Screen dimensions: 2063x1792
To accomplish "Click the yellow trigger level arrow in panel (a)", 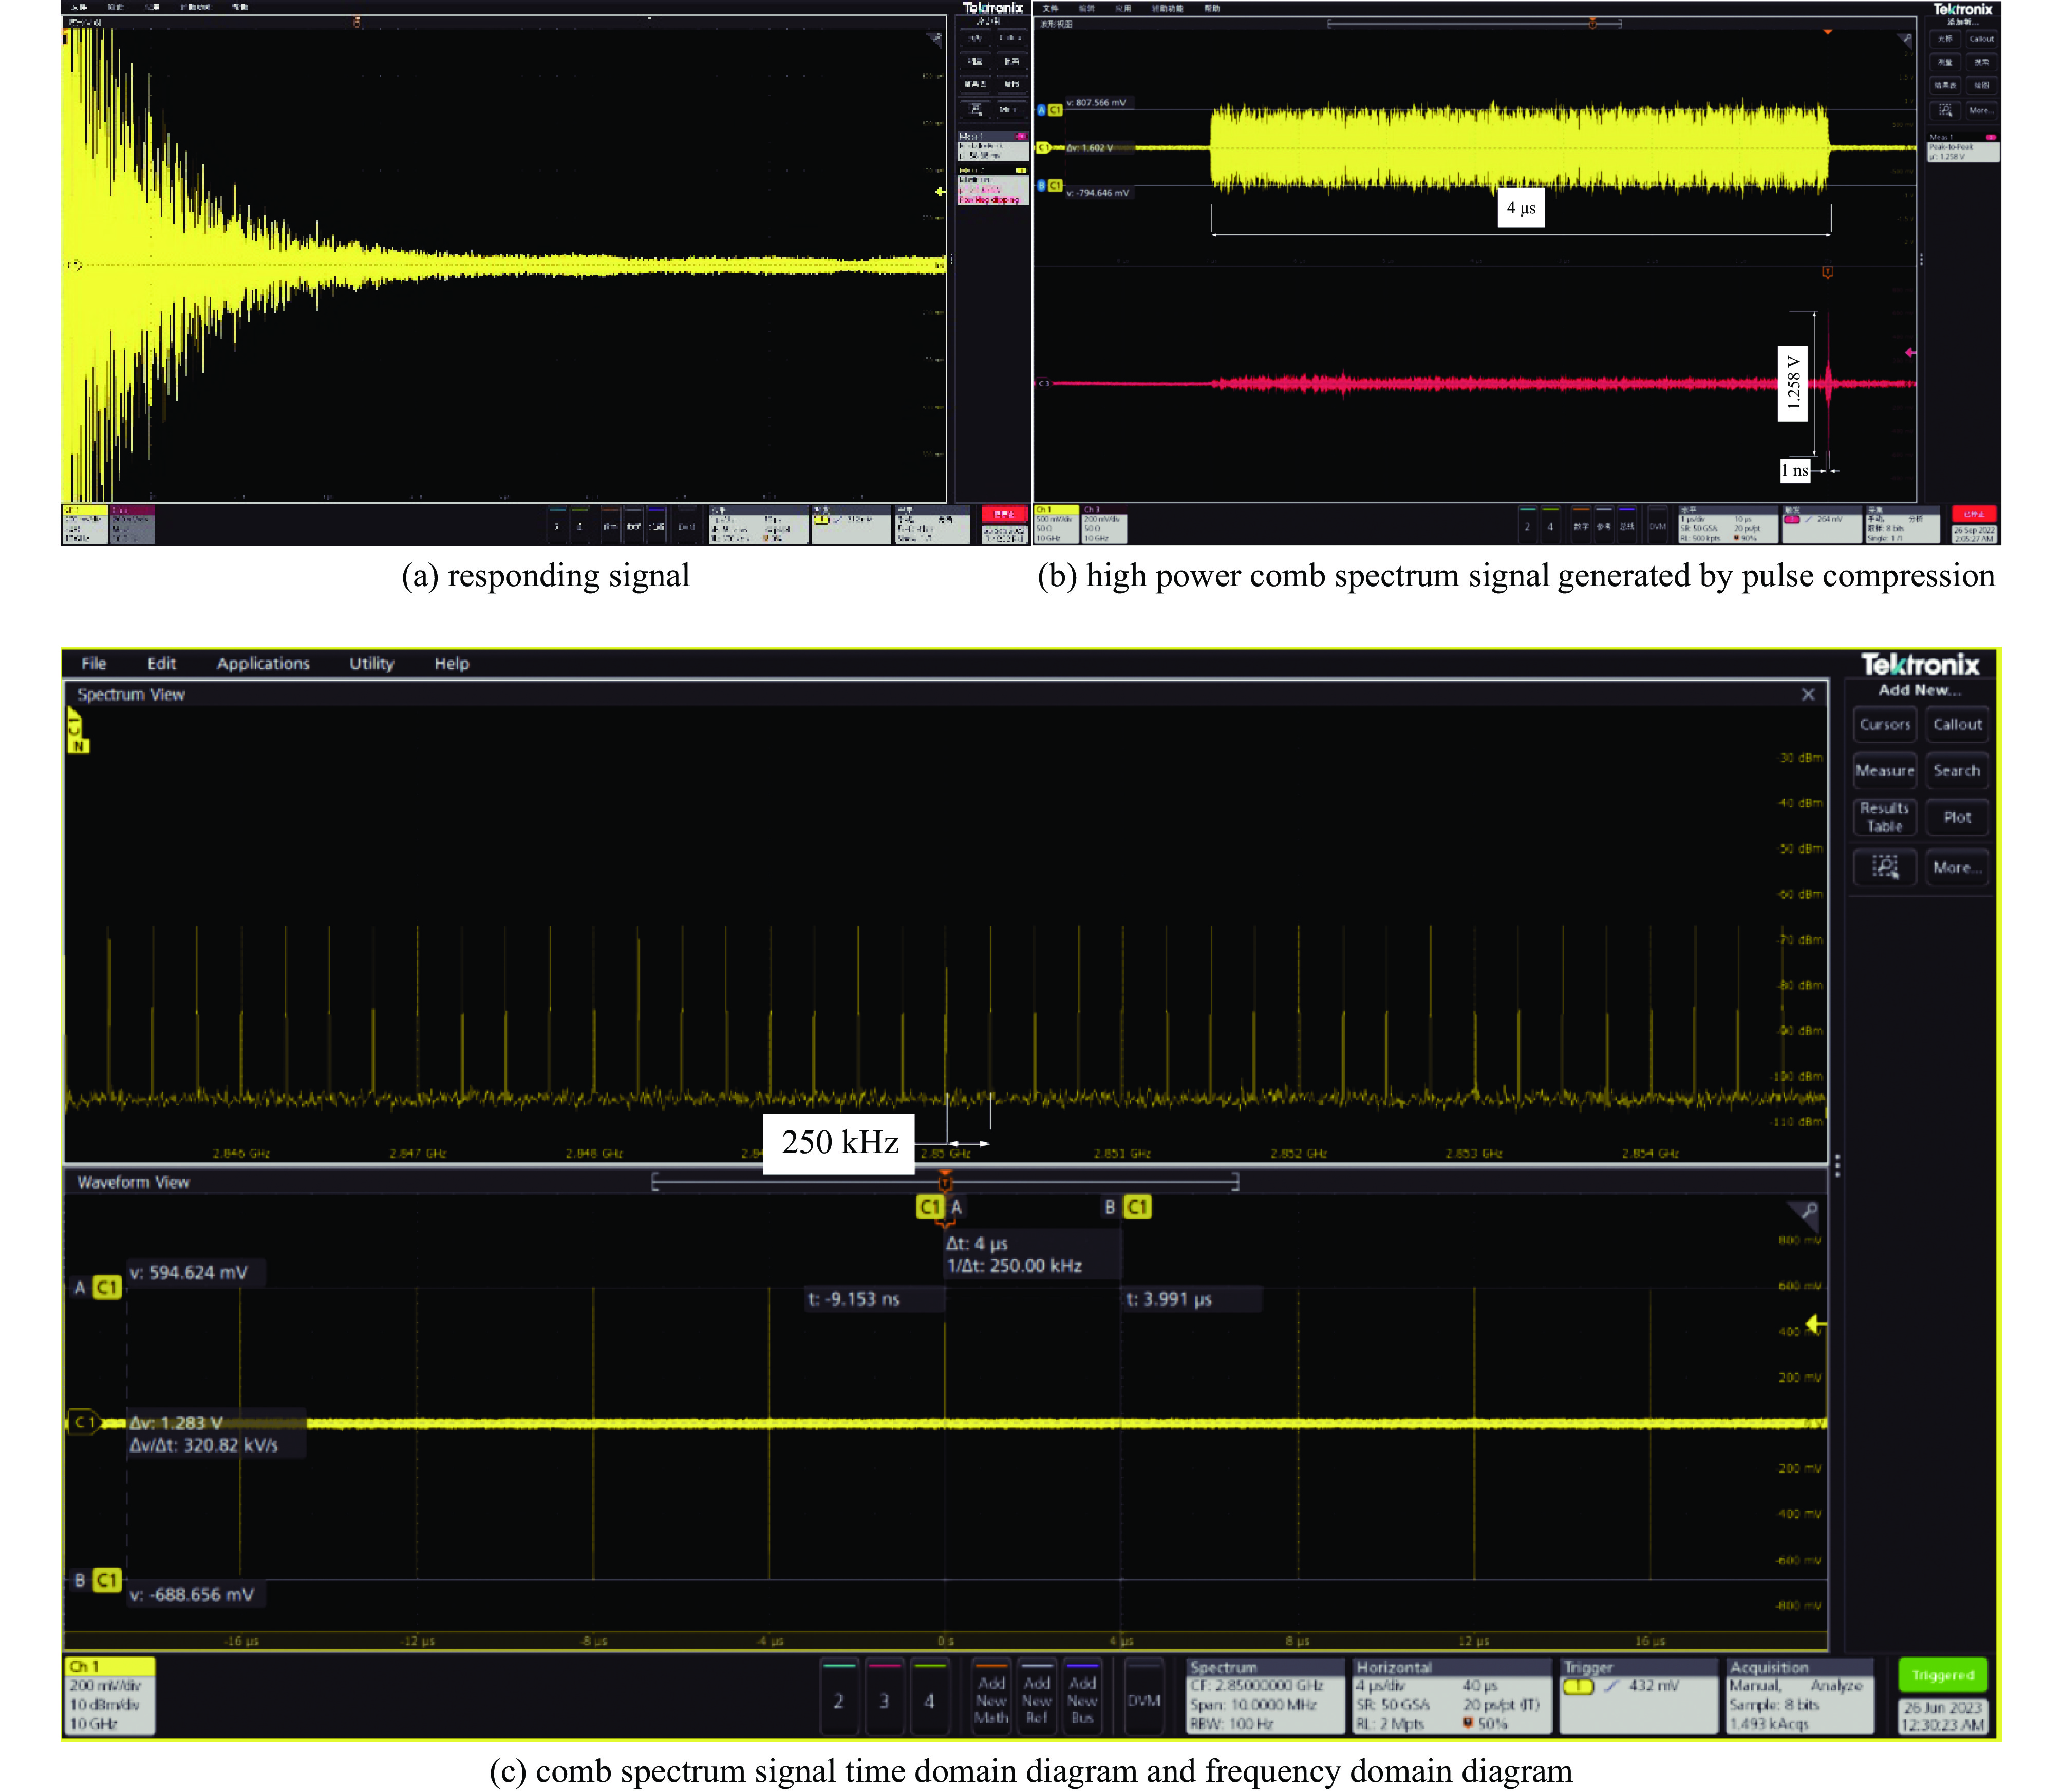I will click(939, 190).
